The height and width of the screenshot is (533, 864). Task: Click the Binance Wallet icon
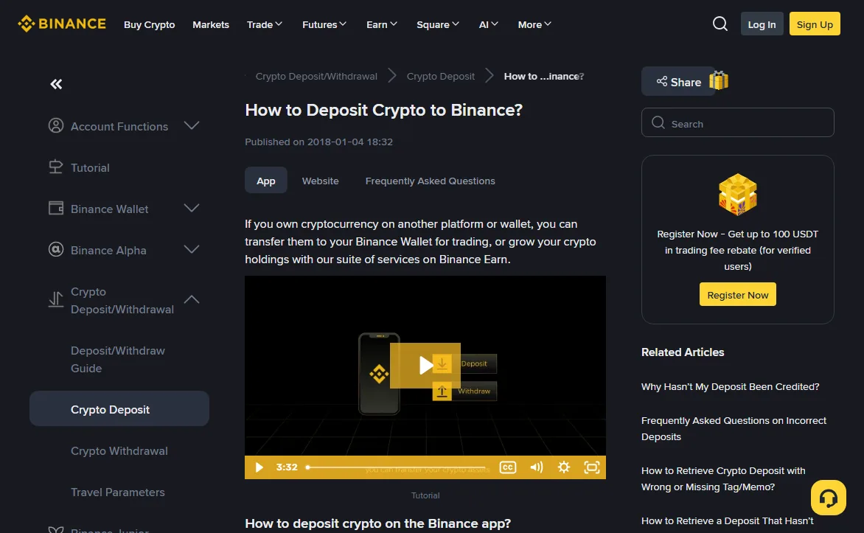(56, 209)
